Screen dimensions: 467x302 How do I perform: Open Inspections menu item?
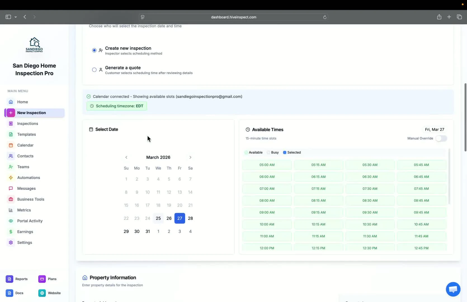27,124
